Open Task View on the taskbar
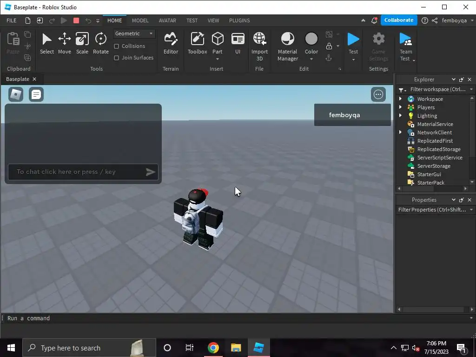Image resolution: width=476 pixels, height=357 pixels. coord(190,348)
